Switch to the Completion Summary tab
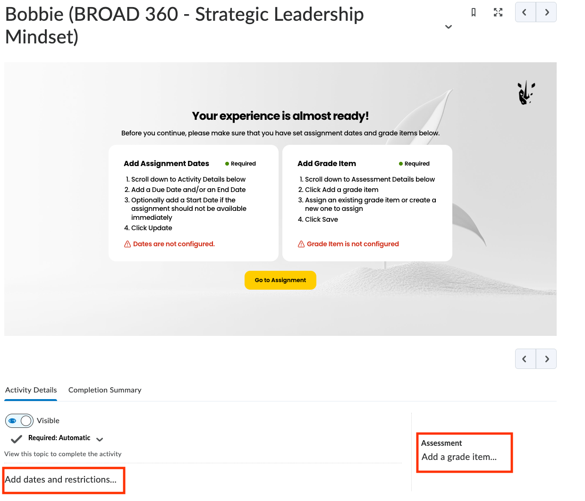This screenshot has width=585, height=501. [x=105, y=390]
